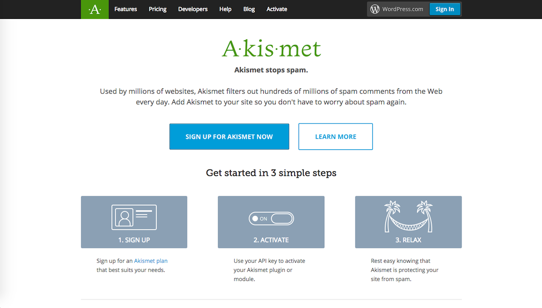
Task: Select Activate in the top navigation
Action: click(277, 9)
